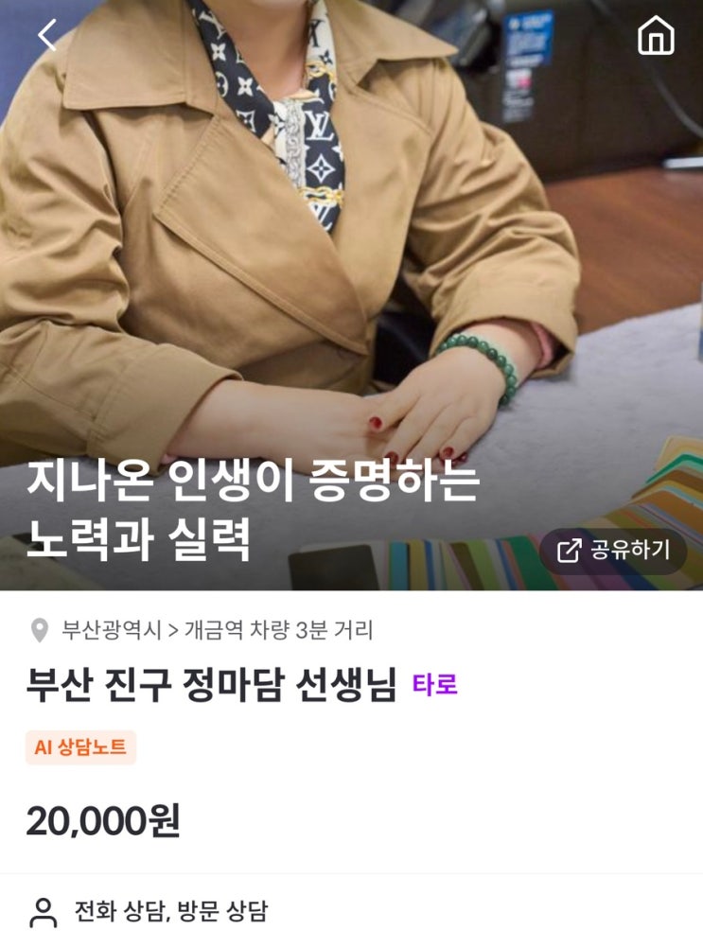Click the breadcrumb chevron after 부산광역시
Image resolution: width=703 pixels, height=947 pixels.
coord(173,630)
